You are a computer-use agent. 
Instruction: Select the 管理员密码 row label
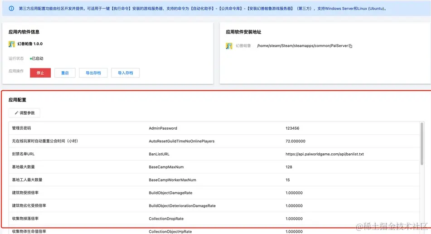tap(21, 128)
